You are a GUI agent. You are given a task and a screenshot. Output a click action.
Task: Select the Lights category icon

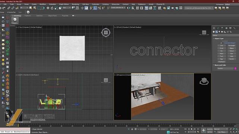219,32
